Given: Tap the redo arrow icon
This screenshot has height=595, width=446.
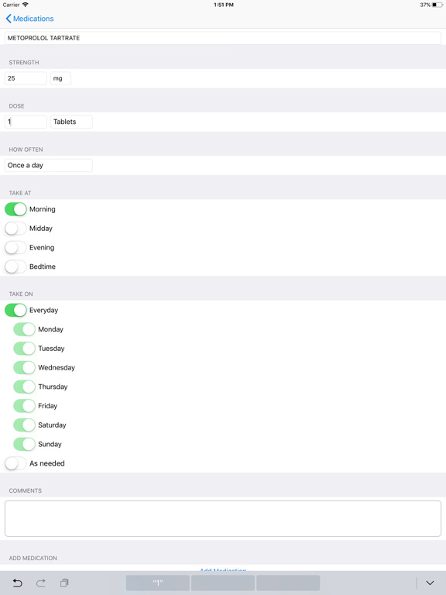Looking at the screenshot, I should pos(41,583).
